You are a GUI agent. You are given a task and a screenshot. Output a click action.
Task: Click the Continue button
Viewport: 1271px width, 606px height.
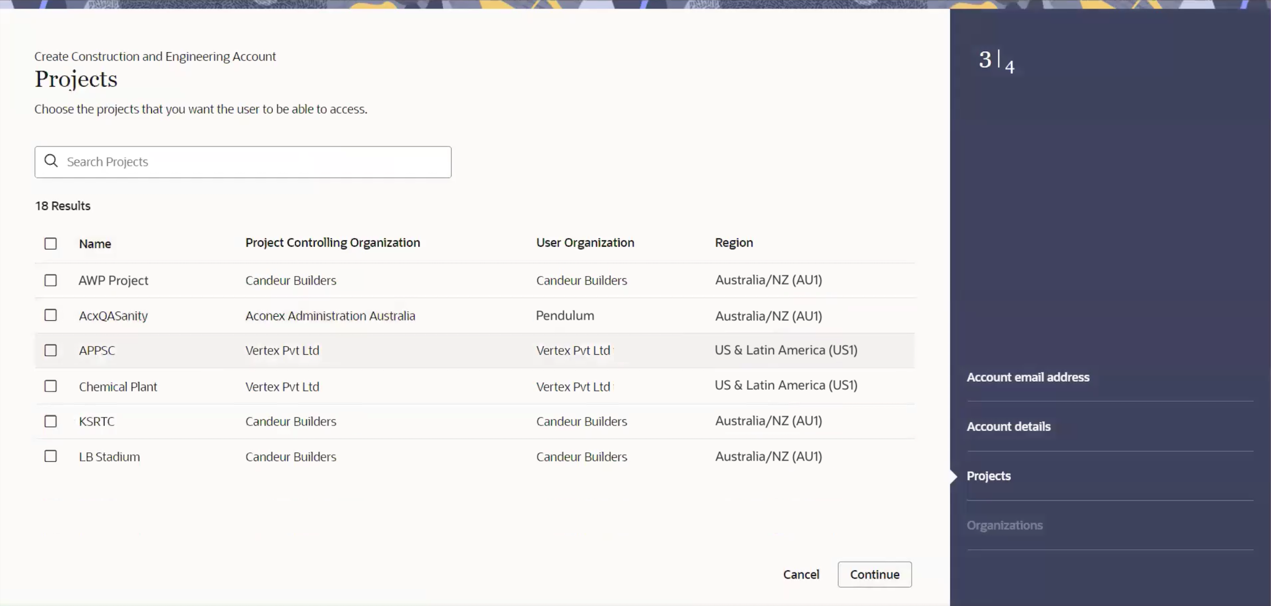pos(875,574)
